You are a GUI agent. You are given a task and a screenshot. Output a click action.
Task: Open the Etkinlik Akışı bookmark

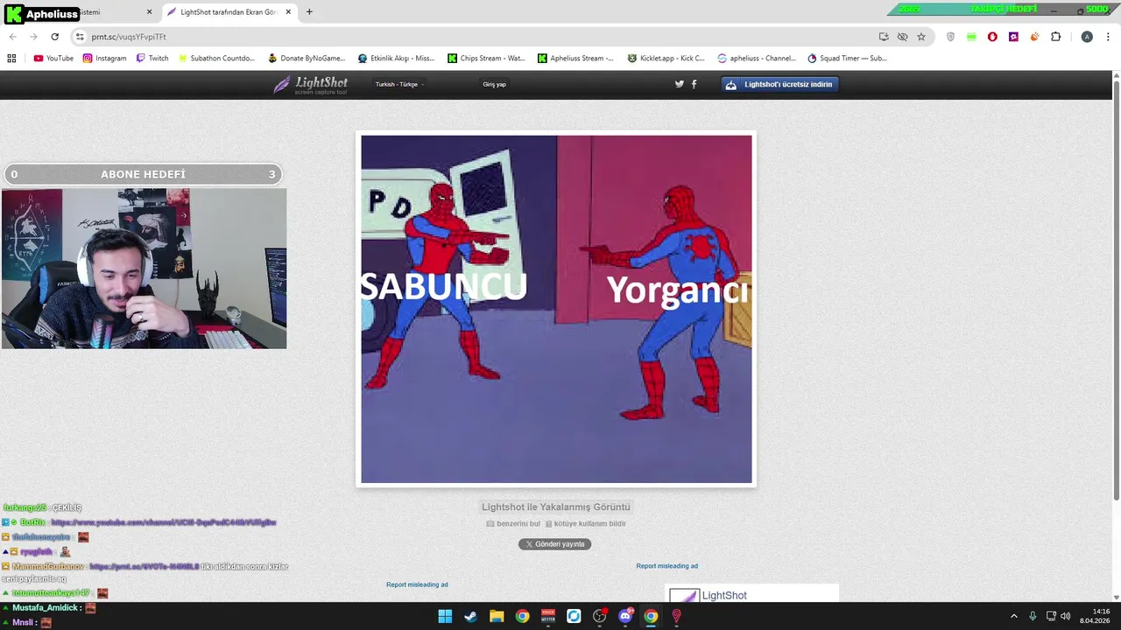click(x=397, y=59)
